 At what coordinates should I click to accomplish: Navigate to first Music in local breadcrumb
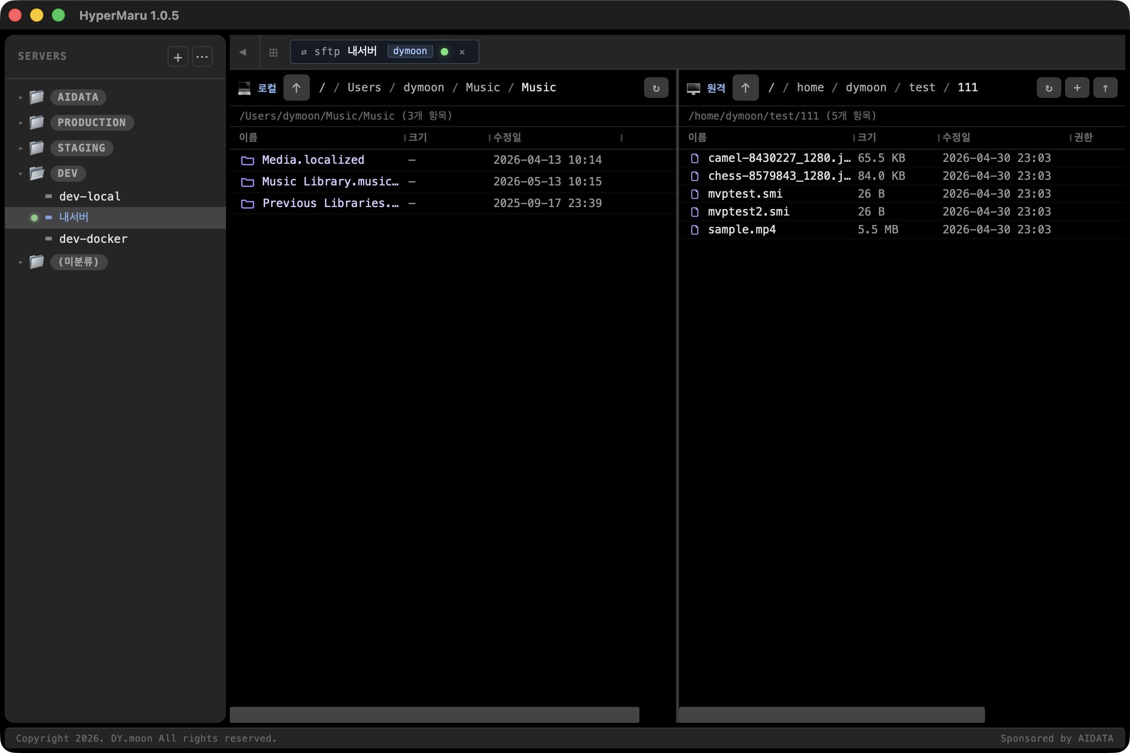point(483,88)
